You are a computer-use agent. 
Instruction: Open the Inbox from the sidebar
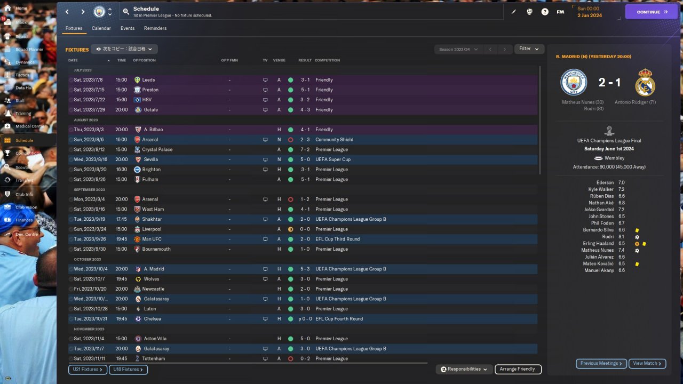click(21, 22)
